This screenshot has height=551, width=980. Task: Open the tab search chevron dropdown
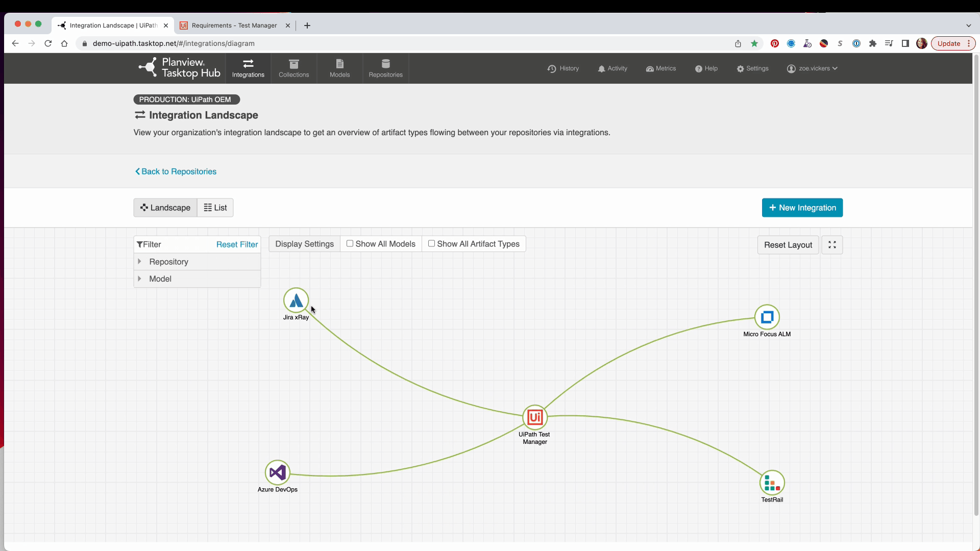[x=968, y=26]
